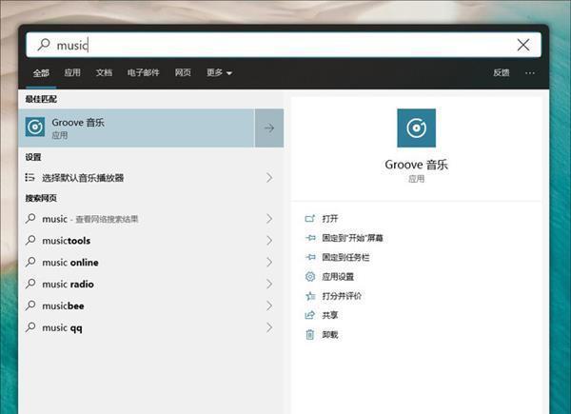Click the gear icon for 应用设置
Screen dimensions: 571x414
[310, 276]
